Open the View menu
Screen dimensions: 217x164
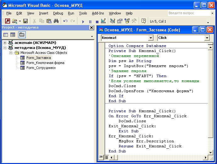pos(31,13)
